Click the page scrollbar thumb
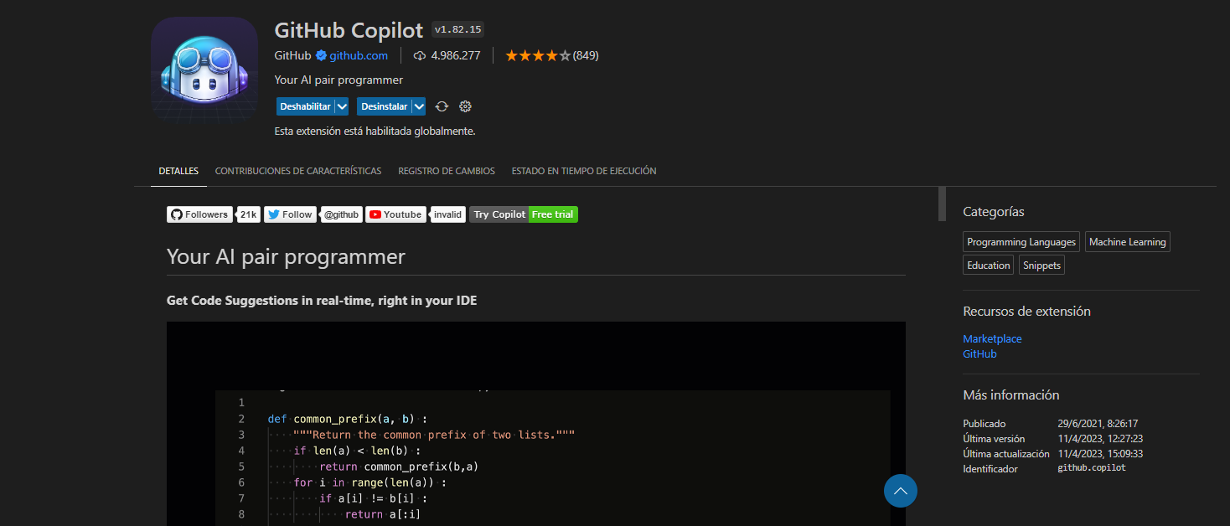This screenshot has width=1230, height=526. click(x=942, y=204)
